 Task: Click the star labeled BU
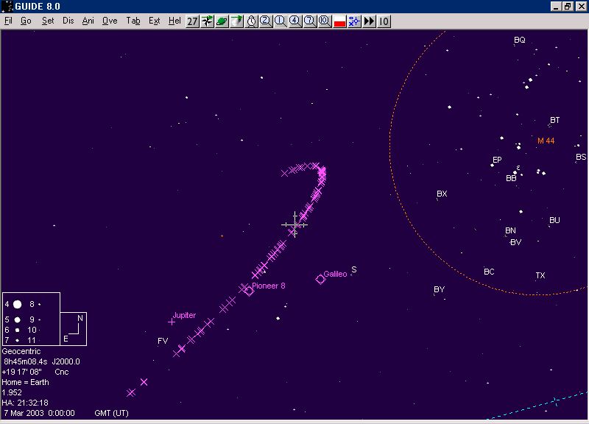[x=554, y=220]
